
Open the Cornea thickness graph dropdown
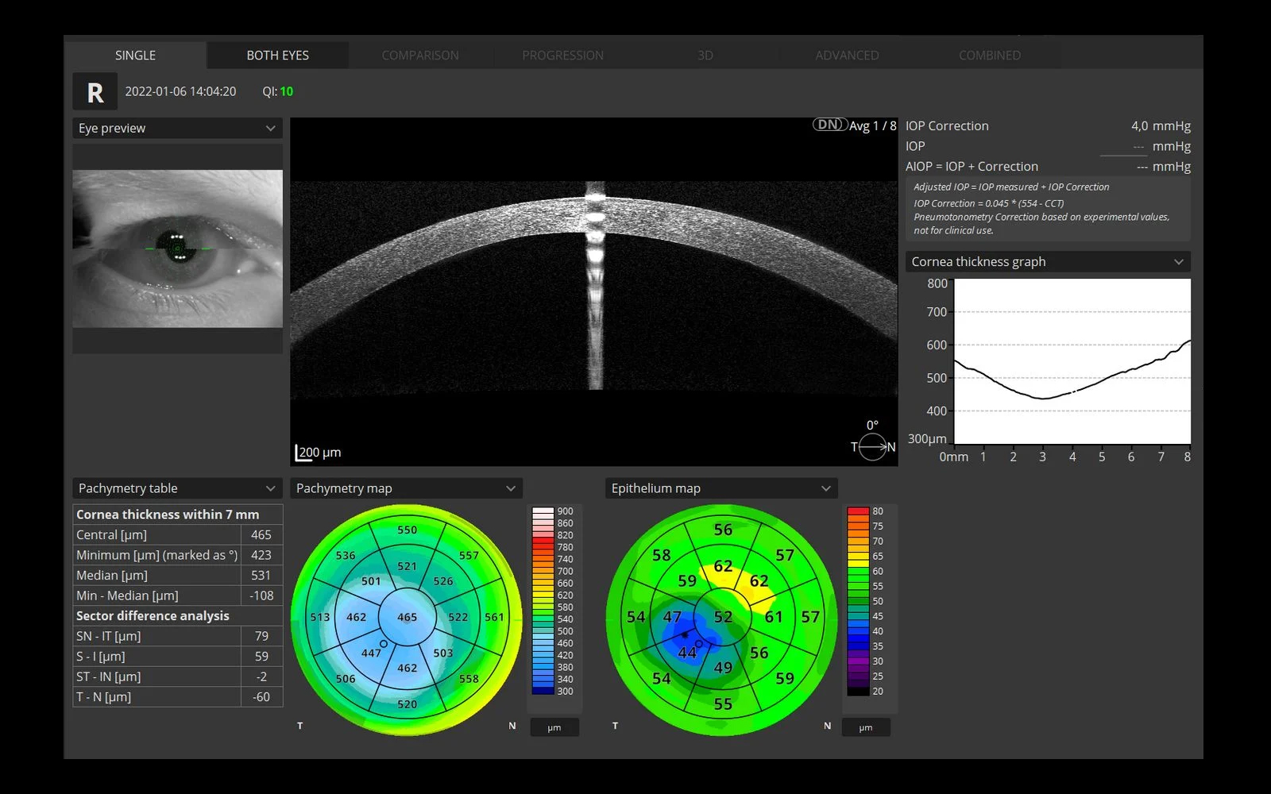tap(1048, 262)
